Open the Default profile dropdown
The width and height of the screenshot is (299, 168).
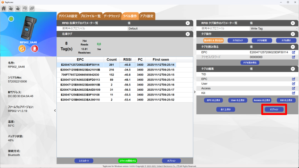click(x=160, y=28)
